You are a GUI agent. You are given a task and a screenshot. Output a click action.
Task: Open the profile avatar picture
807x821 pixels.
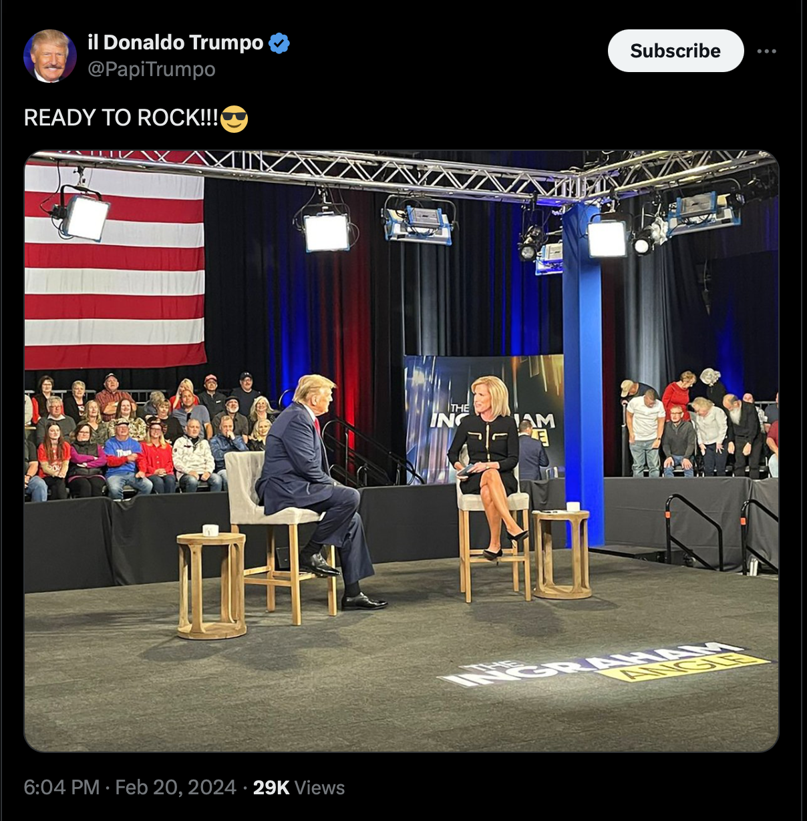pos(50,56)
